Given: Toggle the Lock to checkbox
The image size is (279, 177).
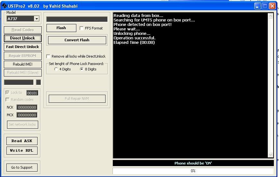Looking at the screenshot, I should tap(7, 93).
